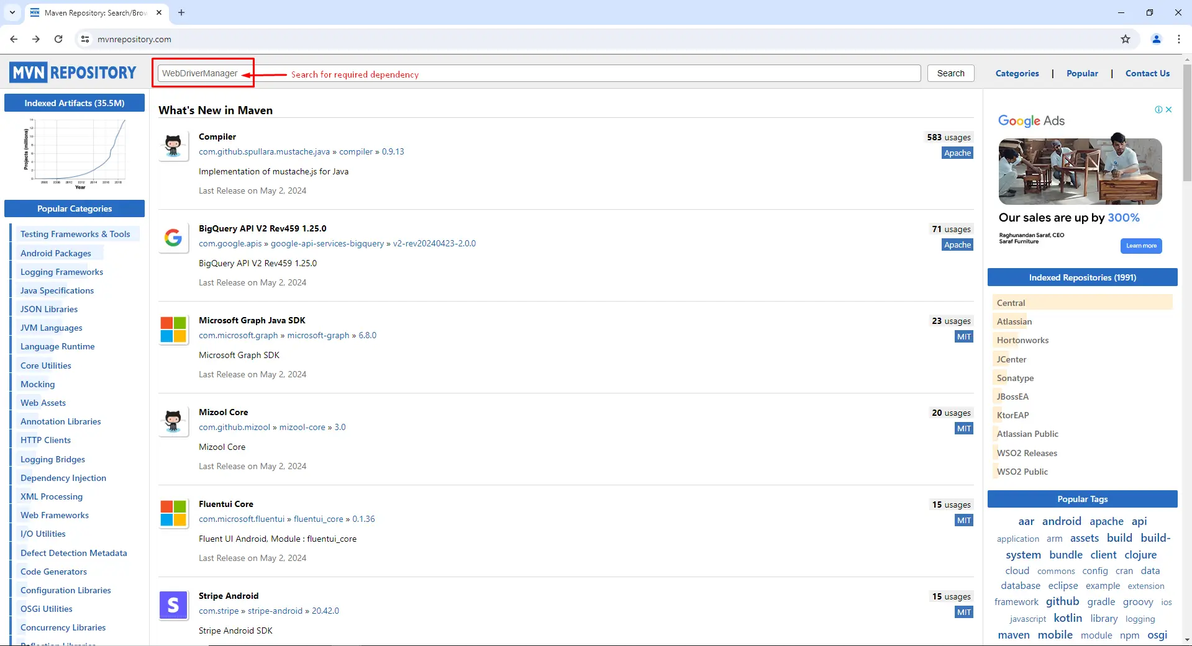The image size is (1192, 646).
Task: Switch to the Maven Repository browser tab
Action: pyautogui.click(x=87, y=12)
